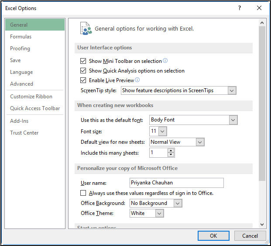Uncheck Show Mini Toolbar on selection

83,61
